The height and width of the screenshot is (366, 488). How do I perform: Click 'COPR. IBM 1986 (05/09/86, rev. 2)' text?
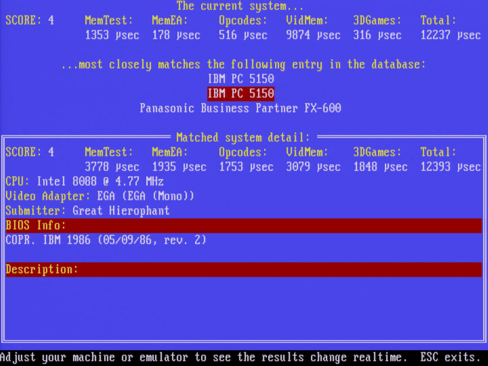[106, 240]
